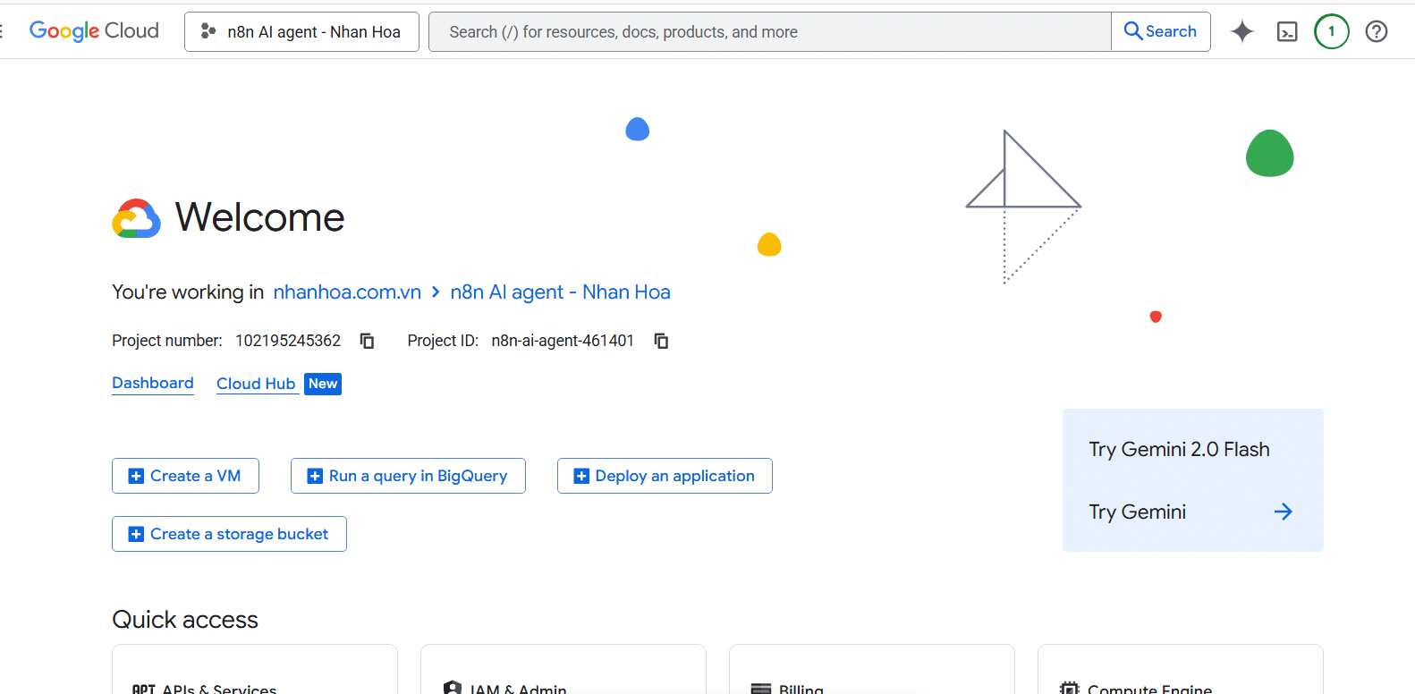Open APIs & Services quick access card
The height and width of the screenshot is (694, 1415).
[255, 669]
